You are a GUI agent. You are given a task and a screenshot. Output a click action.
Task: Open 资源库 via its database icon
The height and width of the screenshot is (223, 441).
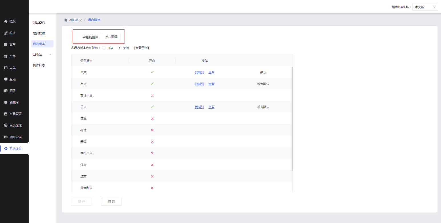[x=6, y=102]
